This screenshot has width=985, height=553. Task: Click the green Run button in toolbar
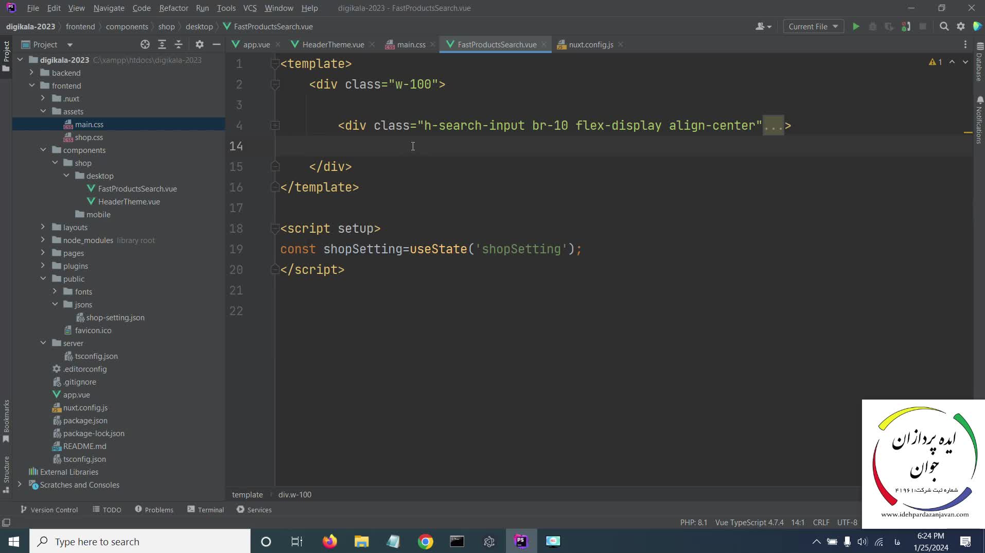click(856, 27)
